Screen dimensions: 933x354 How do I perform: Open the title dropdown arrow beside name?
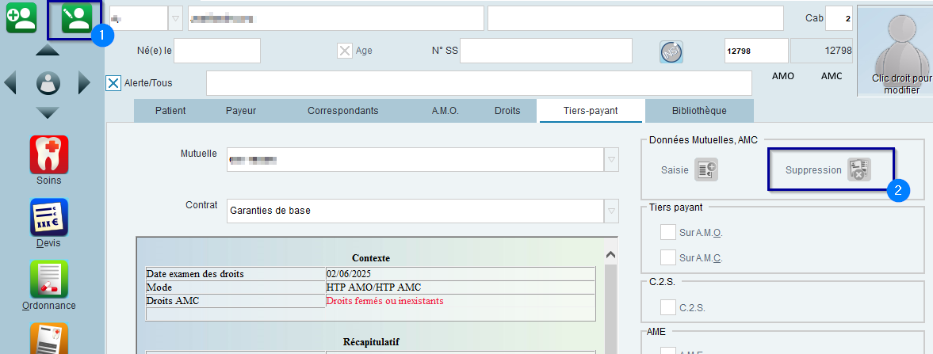click(175, 18)
